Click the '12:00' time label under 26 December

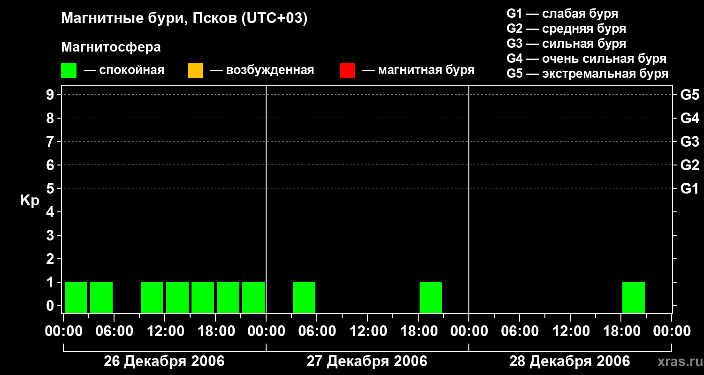(x=165, y=331)
